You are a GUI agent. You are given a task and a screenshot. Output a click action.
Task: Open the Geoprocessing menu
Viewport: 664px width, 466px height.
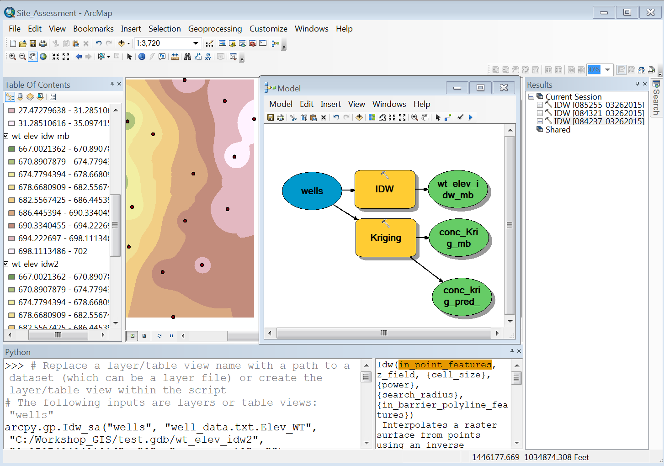pos(215,29)
